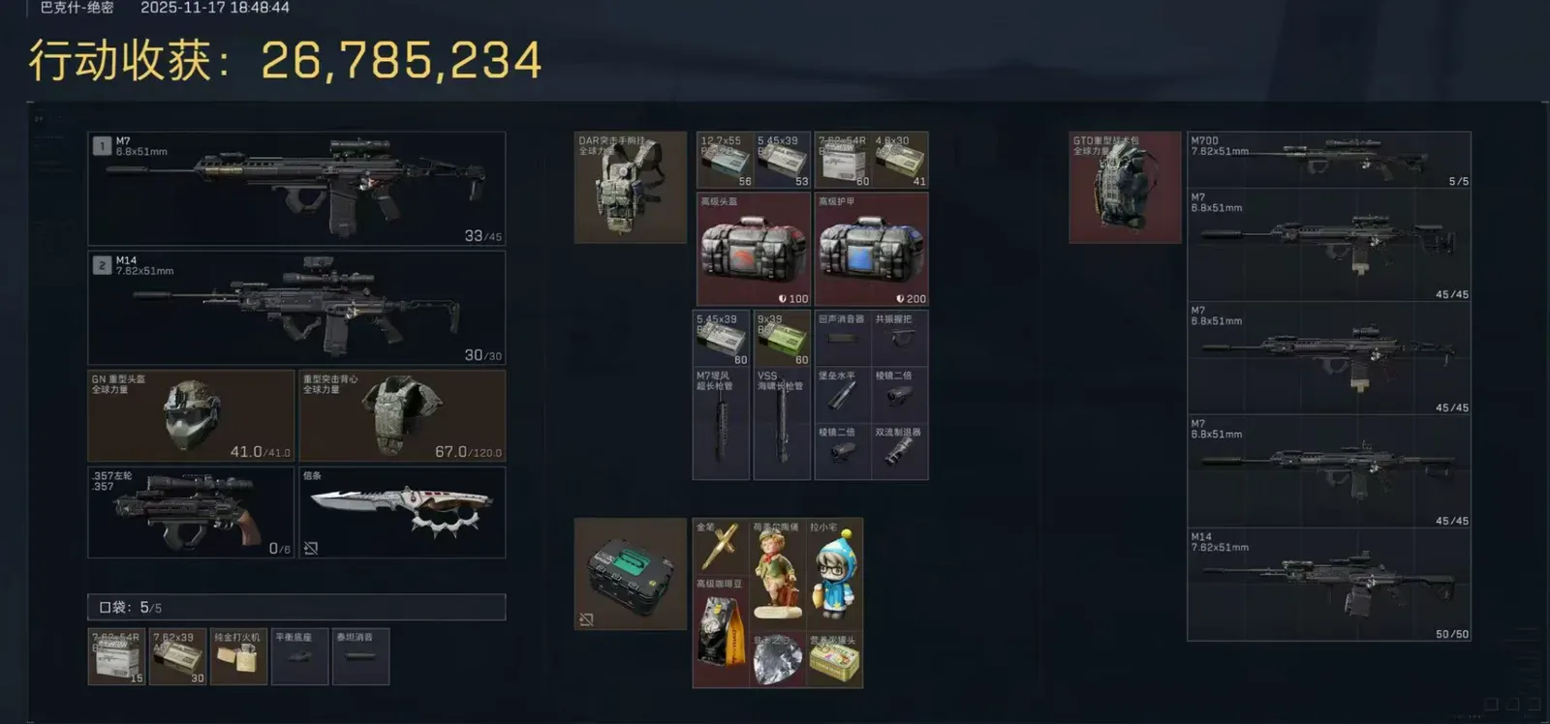Select the M7 6.8x51mm primary weapon slot
The image size is (1550, 724).
pos(296,189)
